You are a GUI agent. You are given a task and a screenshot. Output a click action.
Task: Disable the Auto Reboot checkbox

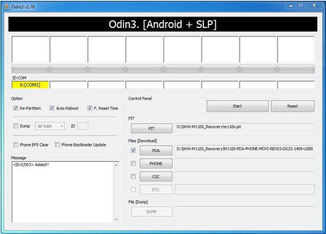tap(52, 108)
